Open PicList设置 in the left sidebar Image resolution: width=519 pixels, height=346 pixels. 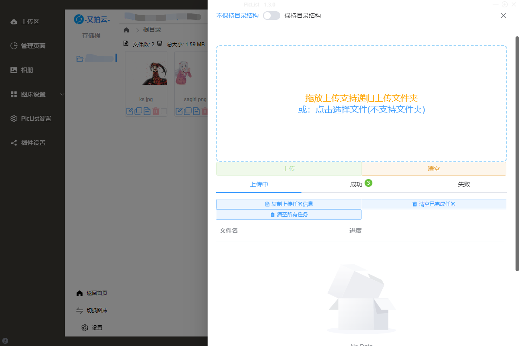(x=36, y=119)
